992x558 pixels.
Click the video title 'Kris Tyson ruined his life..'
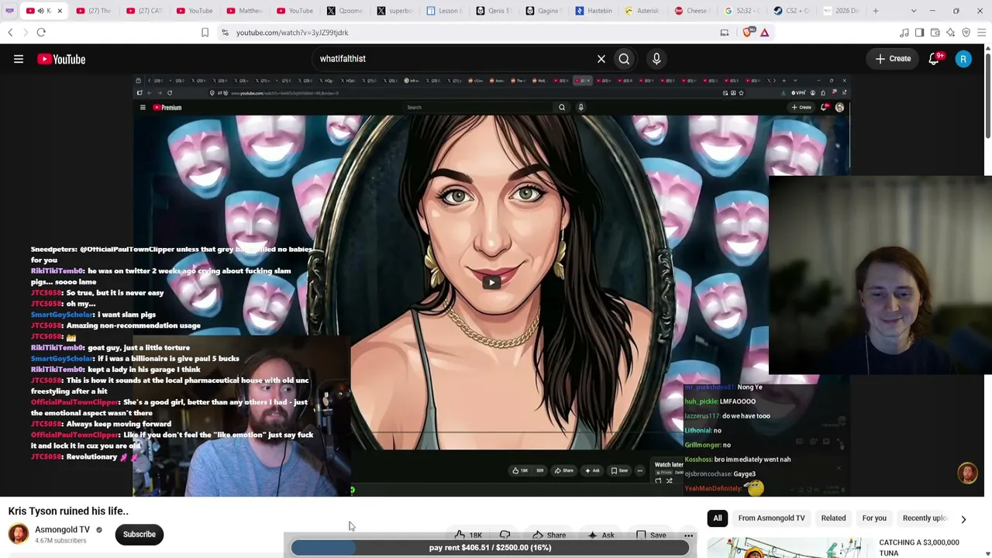click(68, 511)
